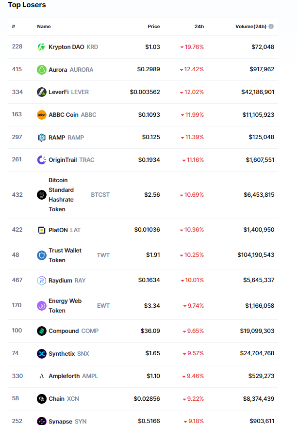Click the Compound coin icon
Screen dimensions: 297x425
pos(42,331)
